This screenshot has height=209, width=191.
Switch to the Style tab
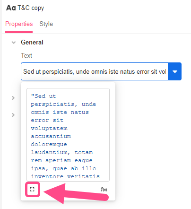click(46, 24)
